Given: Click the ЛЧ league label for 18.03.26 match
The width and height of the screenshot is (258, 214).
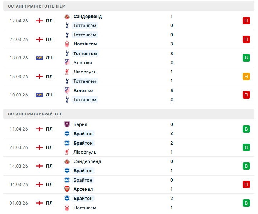Looking at the screenshot, I should [49, 58].
